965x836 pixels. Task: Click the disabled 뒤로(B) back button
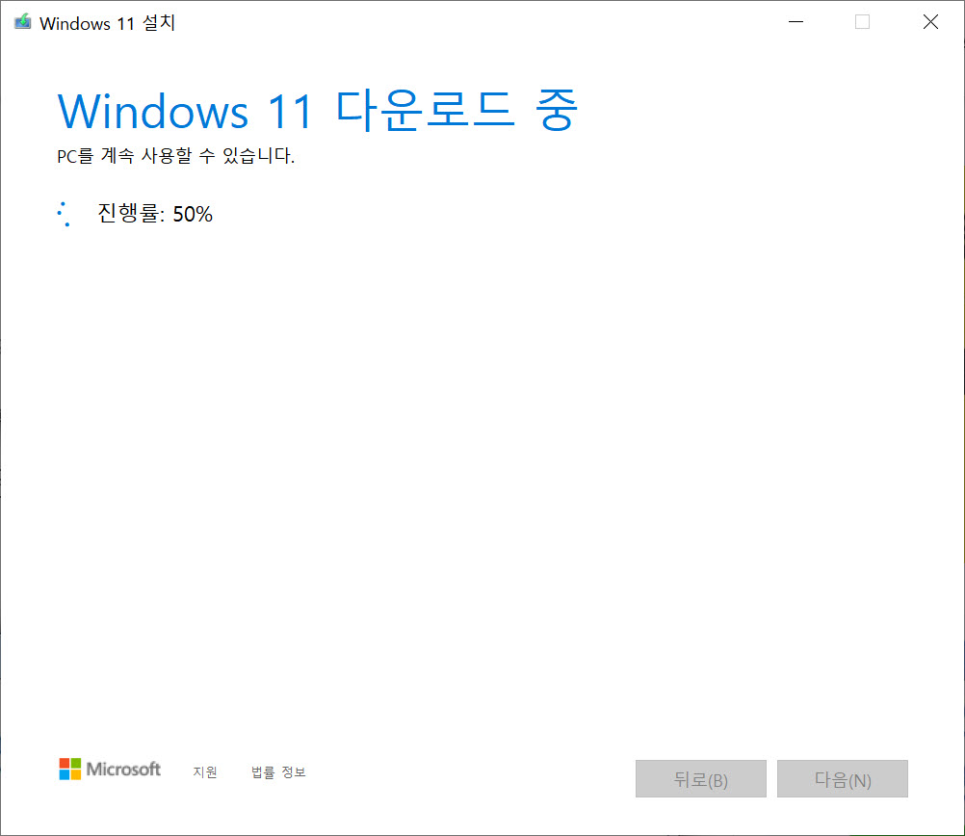pos(700,778)
